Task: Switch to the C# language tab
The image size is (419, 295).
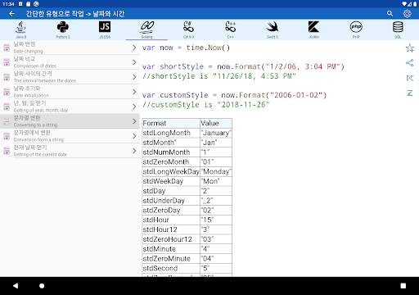Action: [188, 29]
